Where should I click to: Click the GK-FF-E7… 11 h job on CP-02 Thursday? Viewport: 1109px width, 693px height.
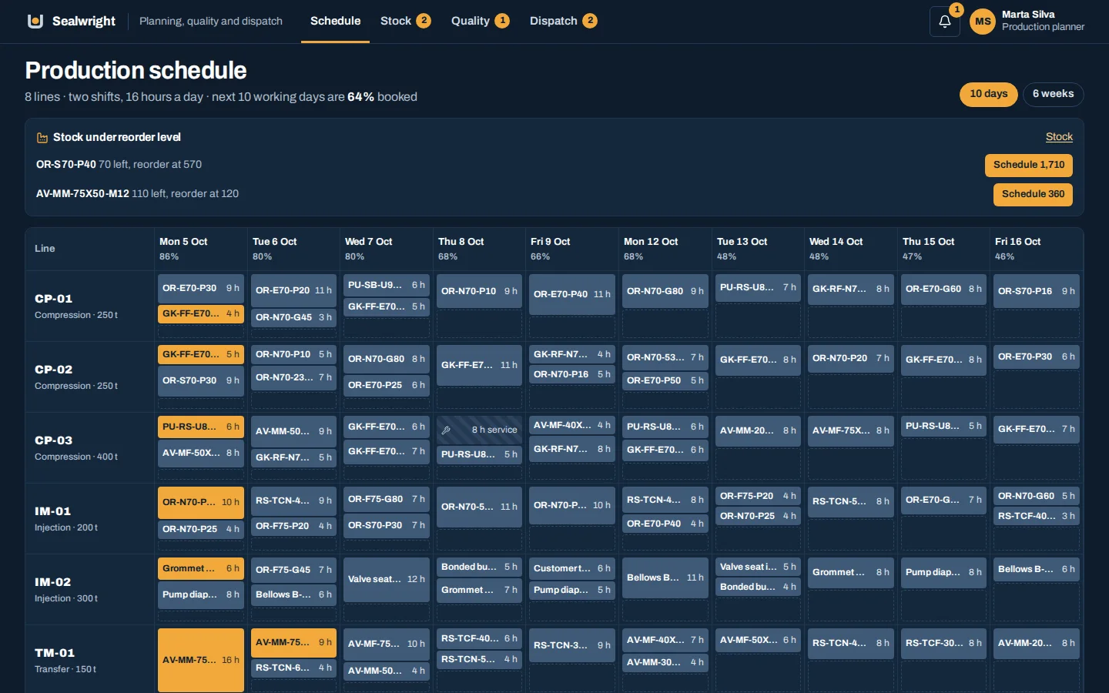(x=480, y=365)
